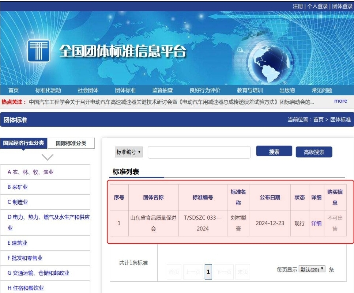Open the 常见问题 menu item

click(322, 91)
